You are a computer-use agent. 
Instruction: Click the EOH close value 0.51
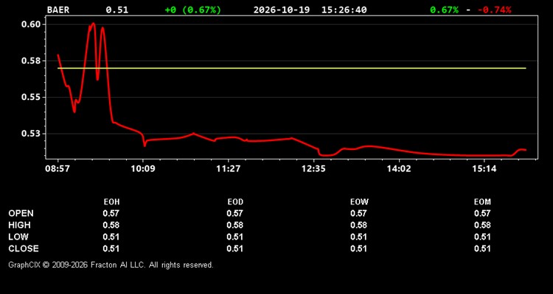point(111,248)
